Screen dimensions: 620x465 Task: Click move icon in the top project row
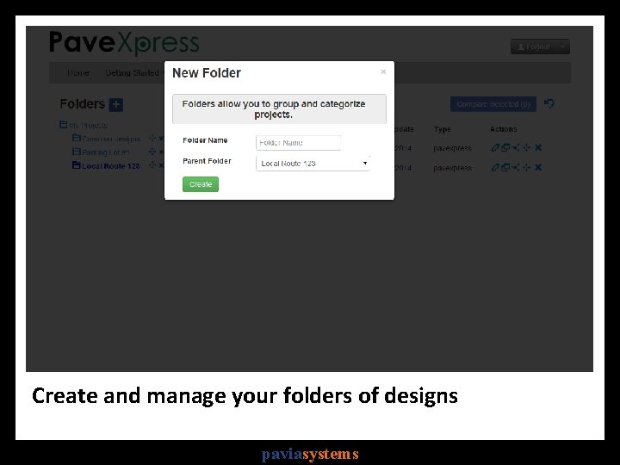click(x=527, y=147)
